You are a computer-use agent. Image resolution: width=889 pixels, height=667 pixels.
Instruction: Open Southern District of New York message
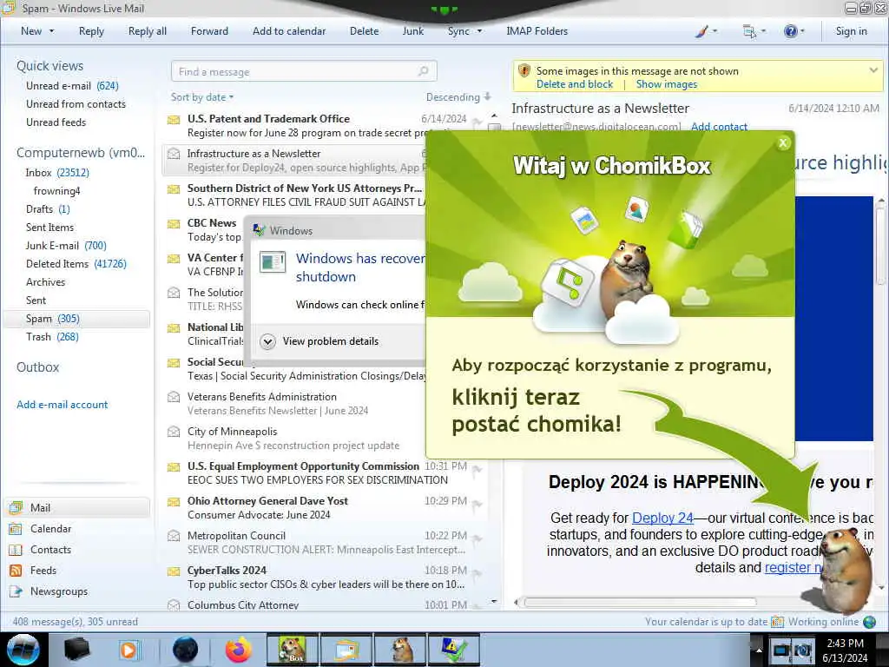point(295,195)
